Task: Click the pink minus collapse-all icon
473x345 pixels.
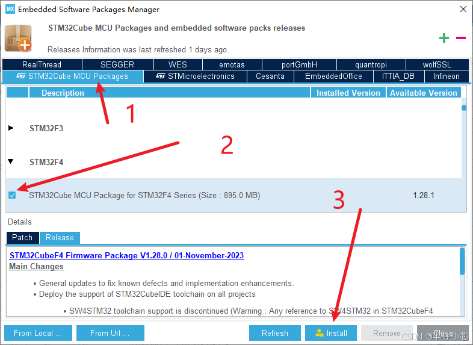Action: [x=460, y=38]
